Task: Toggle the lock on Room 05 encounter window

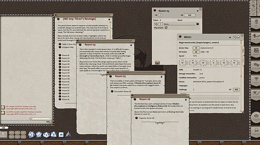Action: point(198,11)
